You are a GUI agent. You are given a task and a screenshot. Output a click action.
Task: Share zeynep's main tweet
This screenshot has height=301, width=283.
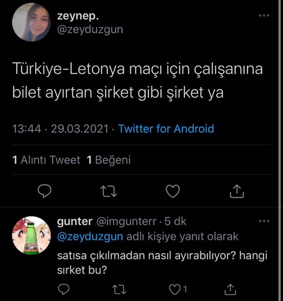[237, 191]
